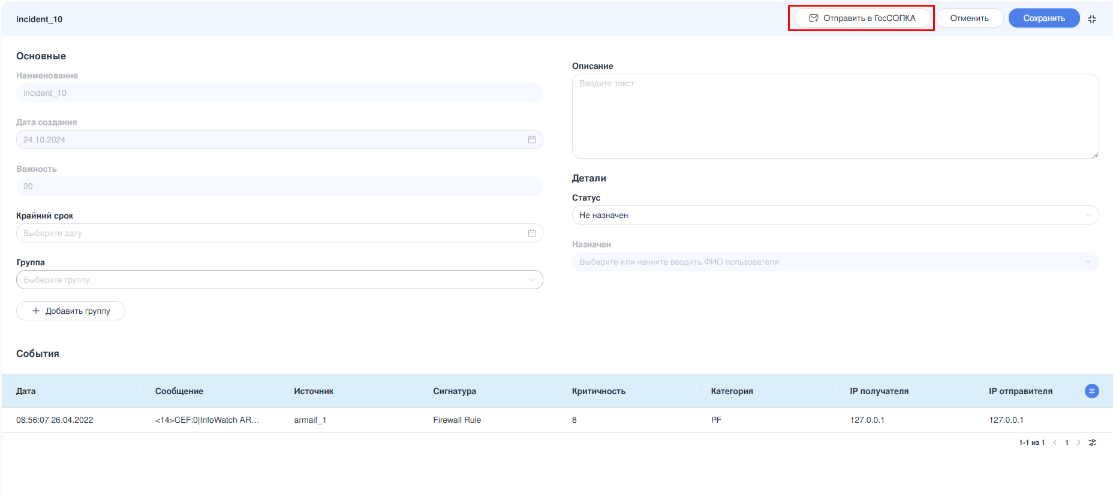Click the Отменить button

(x=969, y=18)
